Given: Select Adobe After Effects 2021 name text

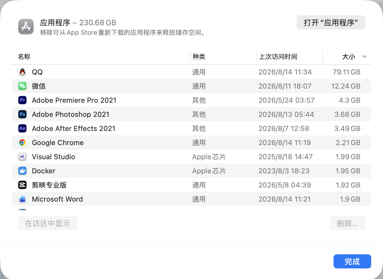Looking at the screenshot, I should 74,128.
